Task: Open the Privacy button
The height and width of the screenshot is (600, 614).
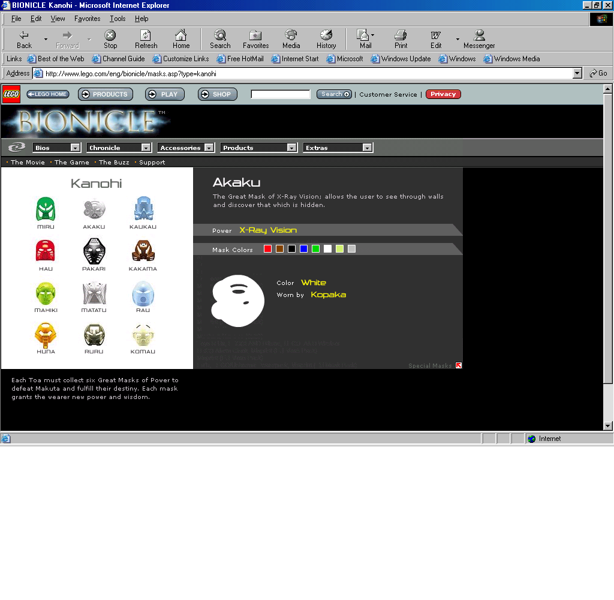Action: [443, 94]
